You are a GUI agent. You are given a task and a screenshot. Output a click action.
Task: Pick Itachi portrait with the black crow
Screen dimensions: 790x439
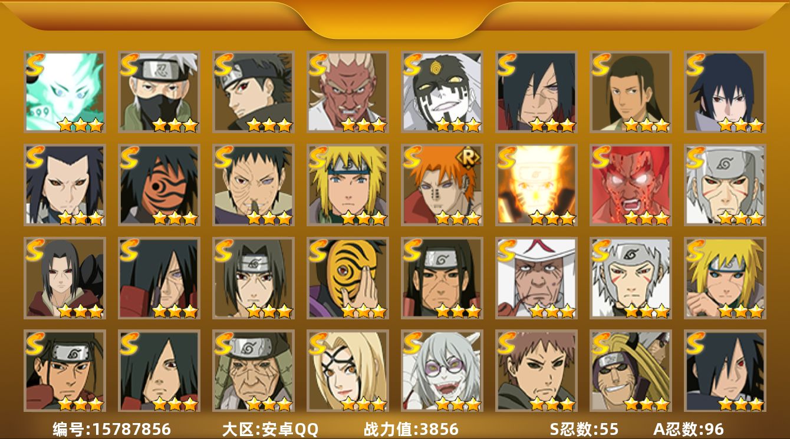click(65, 278)
